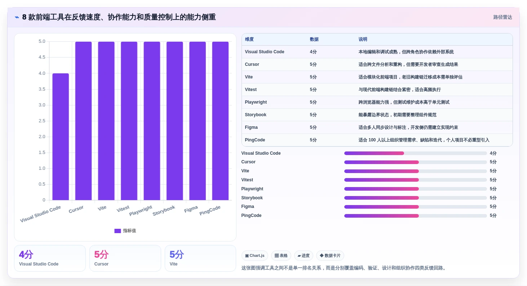Image resolution: width=527 pixels, height=286 pixels.
Task: Click the Figma bar in chart
Action: click(x=198, y=121)
